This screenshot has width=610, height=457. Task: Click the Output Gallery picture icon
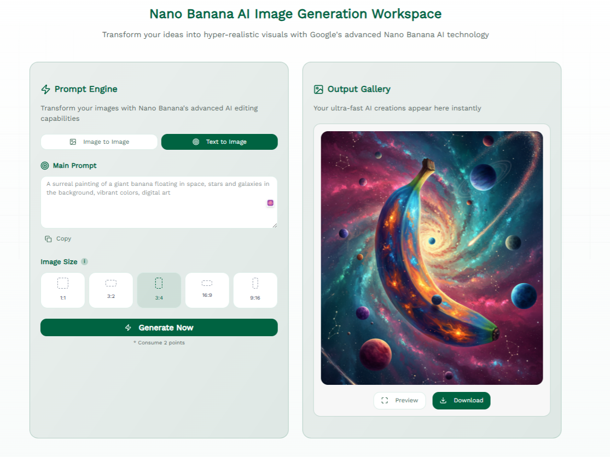coord(318,89)
